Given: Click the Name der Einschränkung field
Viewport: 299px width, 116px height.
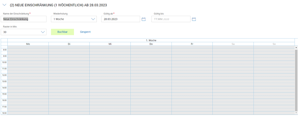Looking at the screenshot, I should pyautogui.click(x=24, y=19).
